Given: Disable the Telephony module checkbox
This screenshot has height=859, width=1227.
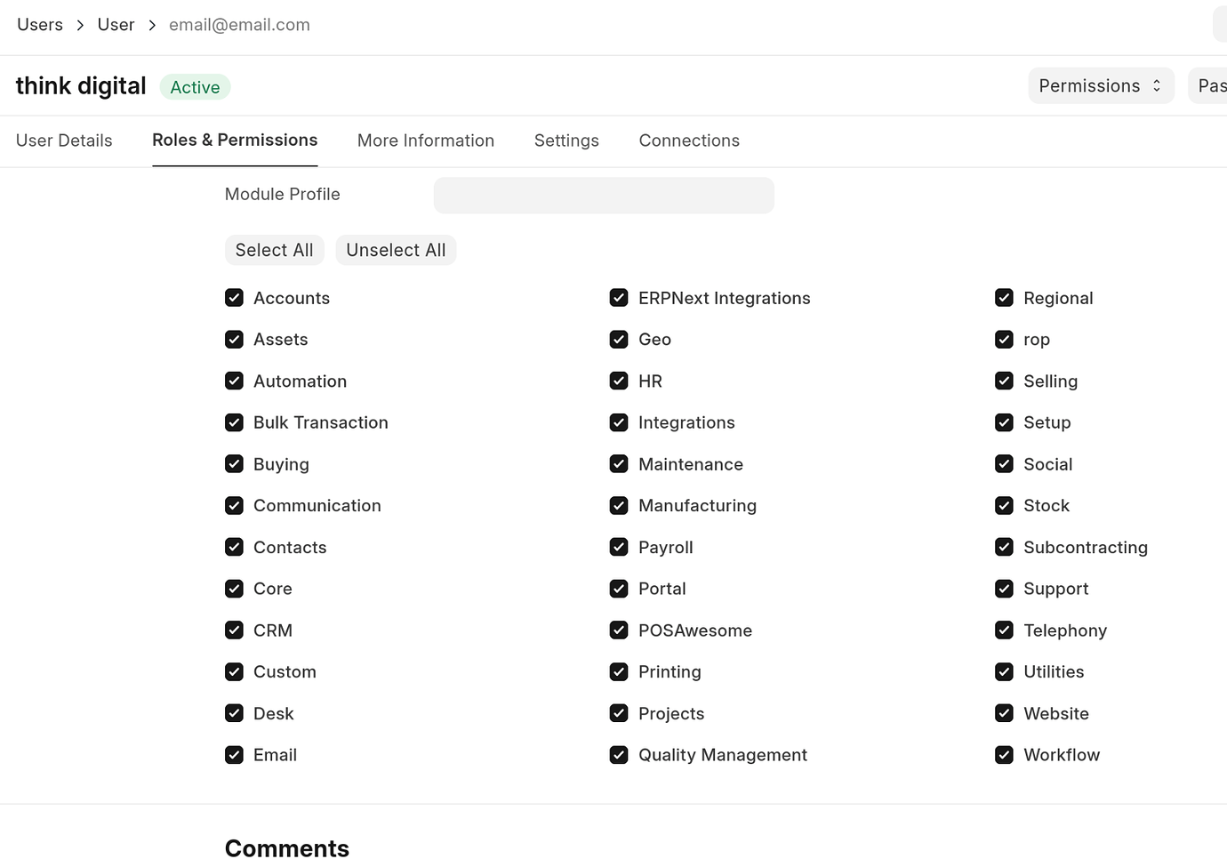Looking at the screenshot, I should coord(1004,630).
